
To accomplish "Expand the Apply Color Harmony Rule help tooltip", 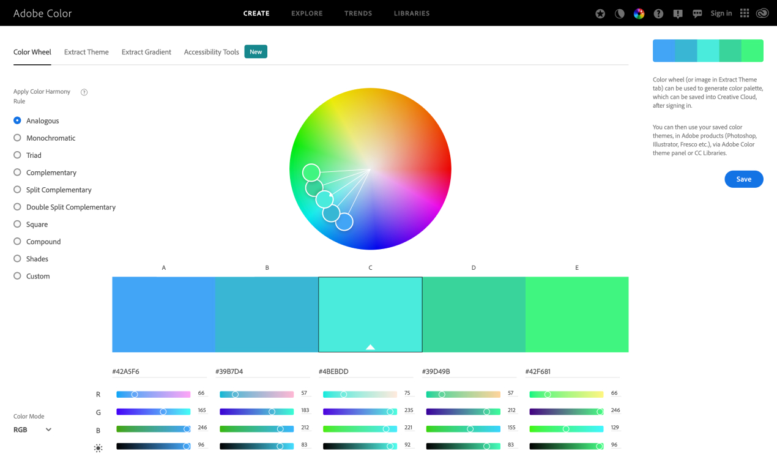I will [x=83, y=92].
